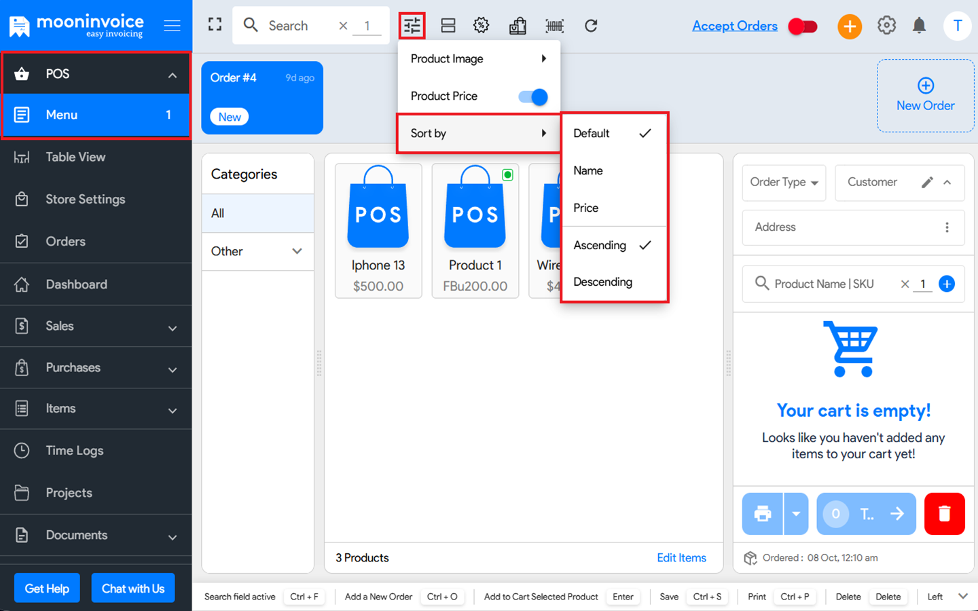Refresh the product menu list

tap(591, 25)
